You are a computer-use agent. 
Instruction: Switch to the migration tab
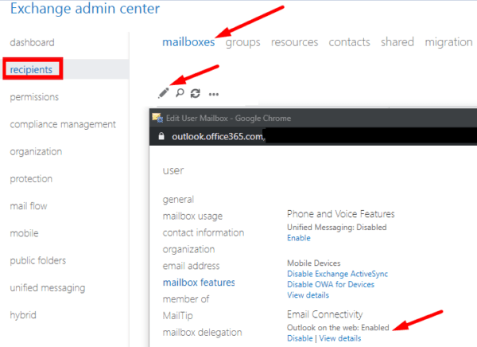[x=448, y=42]
